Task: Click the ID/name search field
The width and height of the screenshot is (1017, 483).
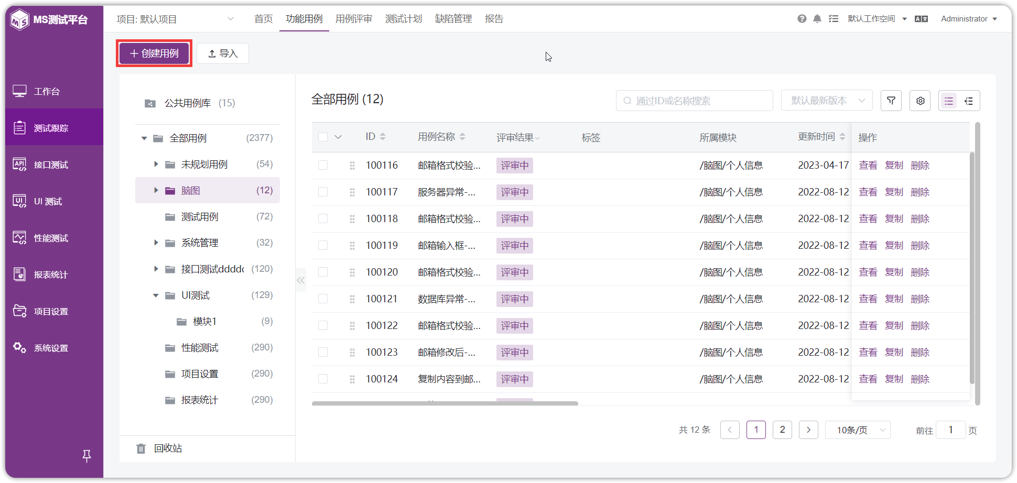Action: [x=694, y=101]
